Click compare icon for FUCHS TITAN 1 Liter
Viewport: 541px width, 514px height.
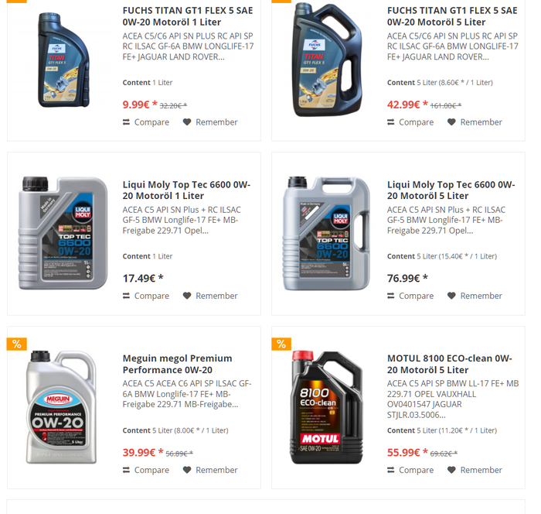tap(126, 122)
